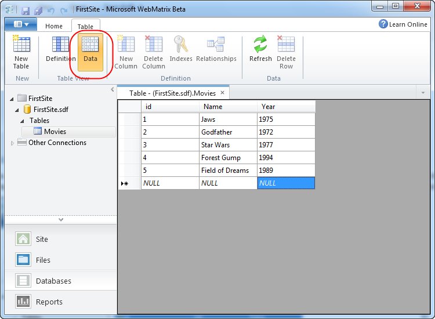
Task: Click the Redo arrow icon
Action: [x=64, y=10]
